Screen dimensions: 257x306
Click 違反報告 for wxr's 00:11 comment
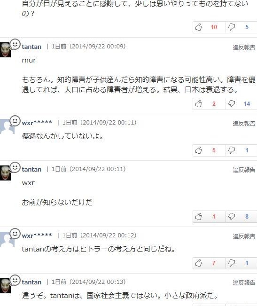tap(244, 123)
